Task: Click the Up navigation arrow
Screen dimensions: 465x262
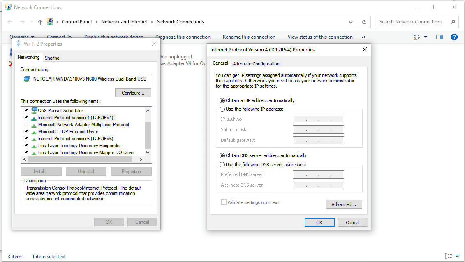Action: [x=40, y=21]
